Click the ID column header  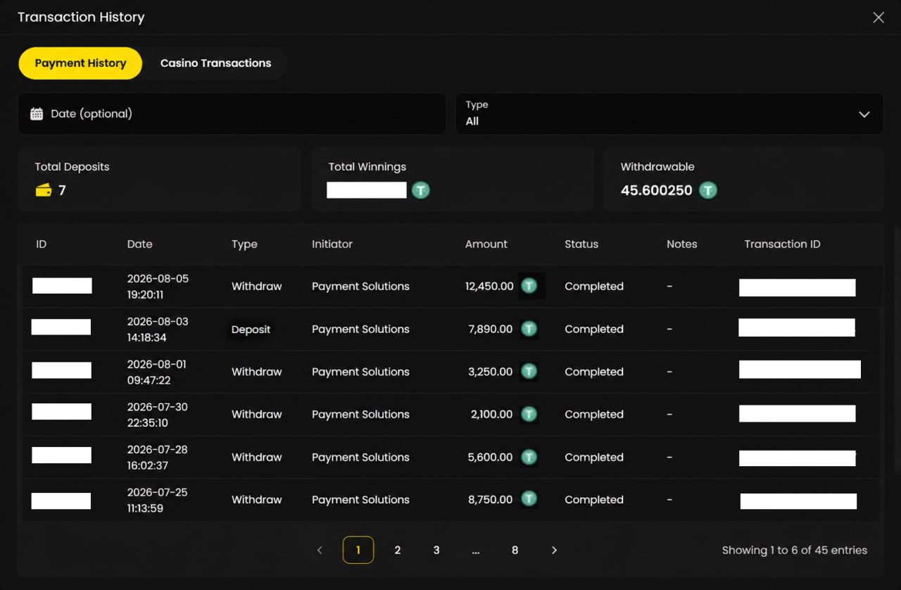[42, 244]
